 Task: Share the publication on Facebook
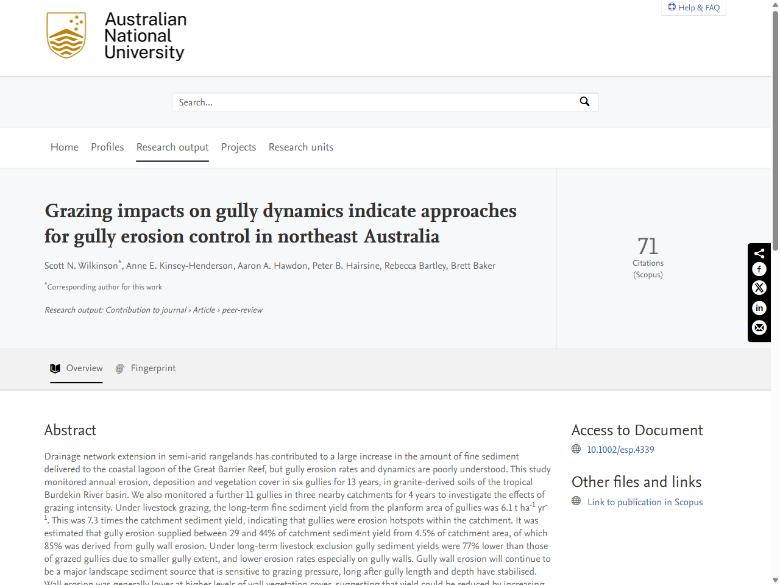tap(759, 269)
